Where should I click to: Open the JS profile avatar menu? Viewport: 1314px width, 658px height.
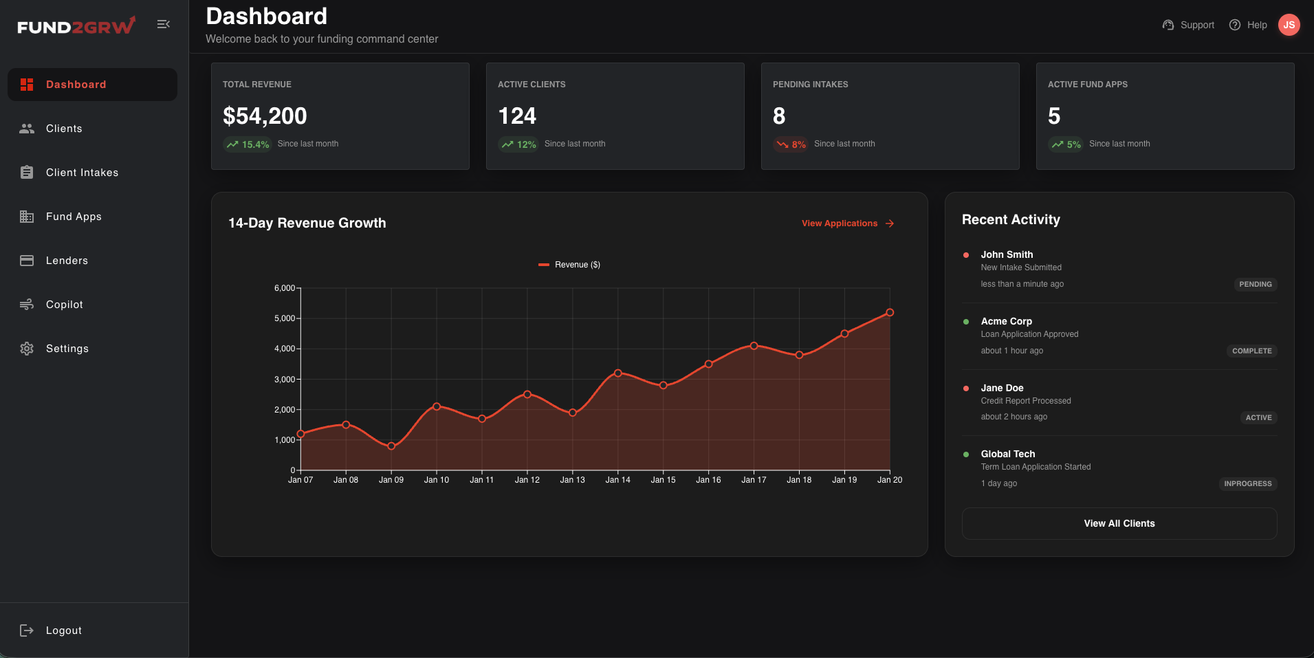(x=1289, y=24)
